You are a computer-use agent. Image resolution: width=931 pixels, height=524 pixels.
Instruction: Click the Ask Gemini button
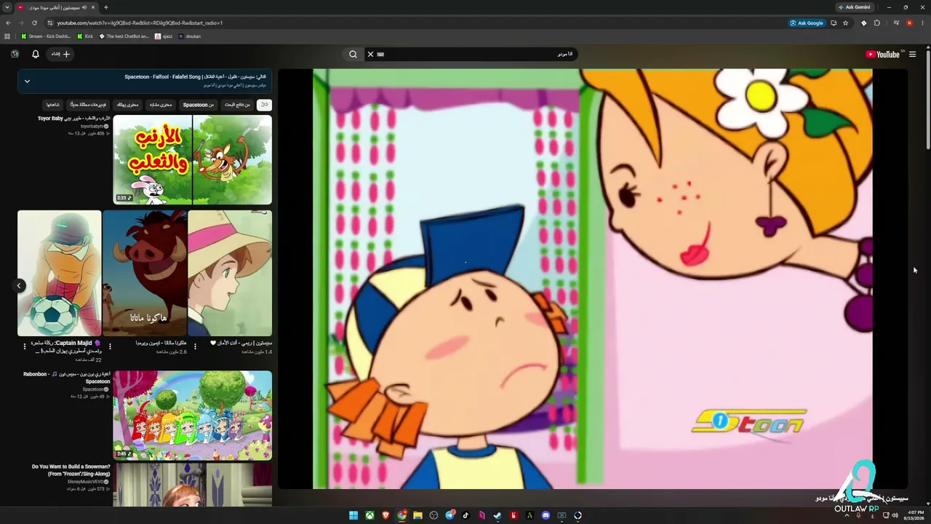855,7
